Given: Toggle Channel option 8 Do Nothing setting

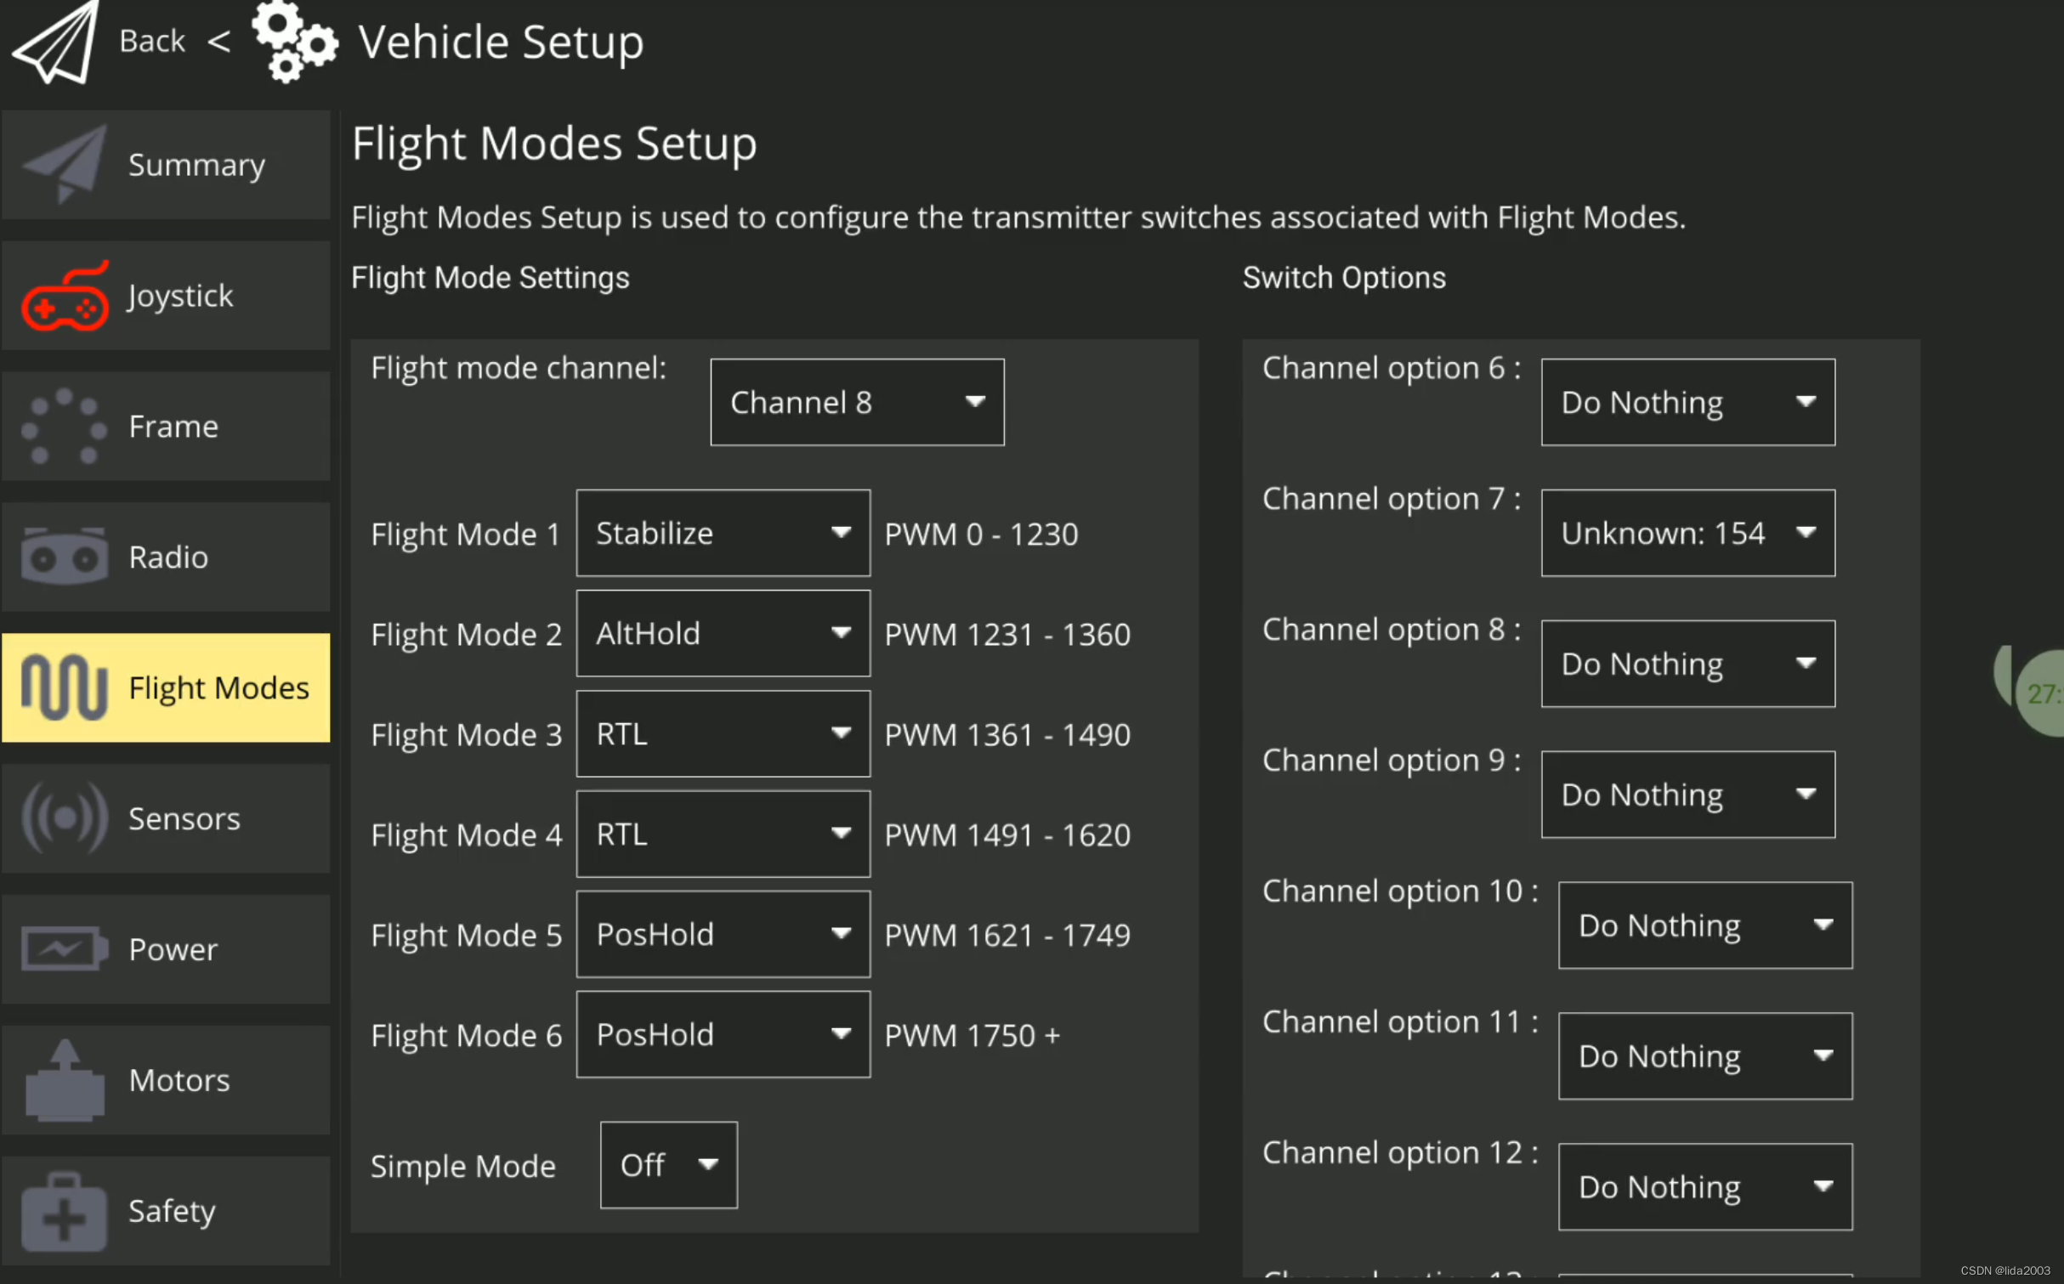Looking at the screenshot, I should (x=1687, y=663).
